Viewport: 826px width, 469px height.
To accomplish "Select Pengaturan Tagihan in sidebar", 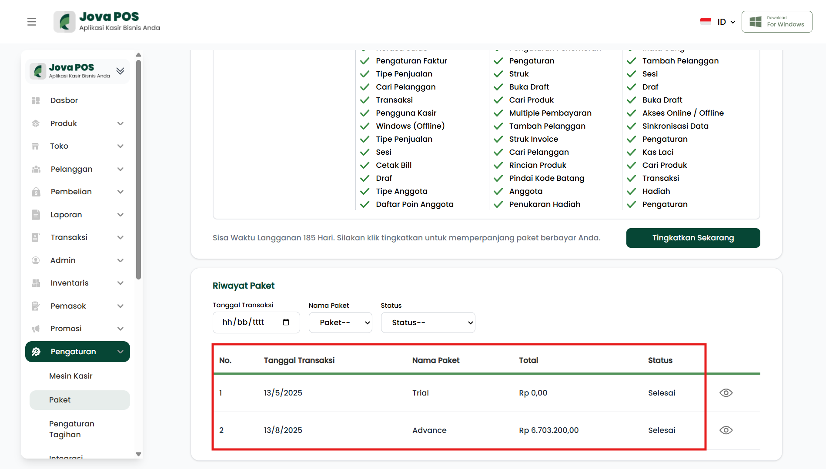I will pyautogui.click(x=72, y=429).
